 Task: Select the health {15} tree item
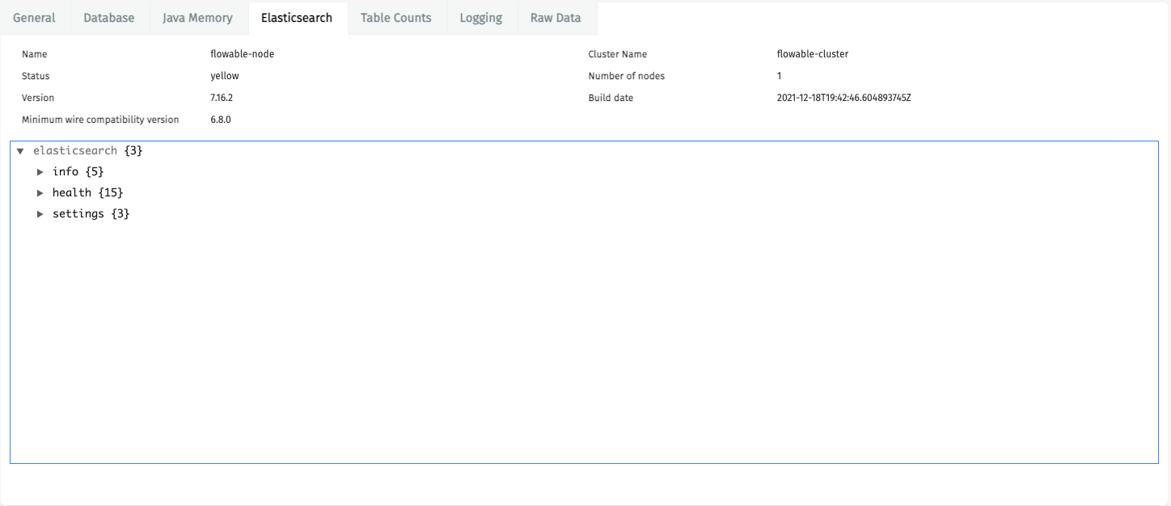pos(87,192)
